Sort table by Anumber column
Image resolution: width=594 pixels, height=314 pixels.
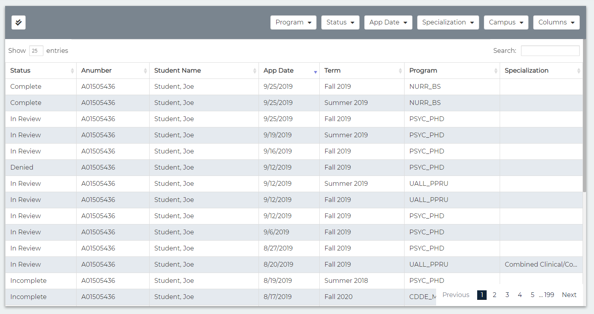coord(145,71)
